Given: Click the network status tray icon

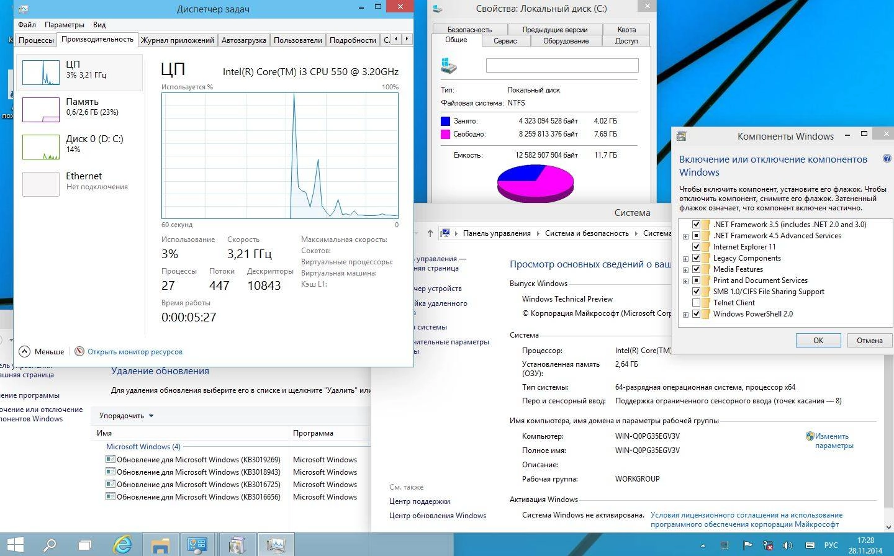Looking at the screenshot, I should [x=768, y=545].
